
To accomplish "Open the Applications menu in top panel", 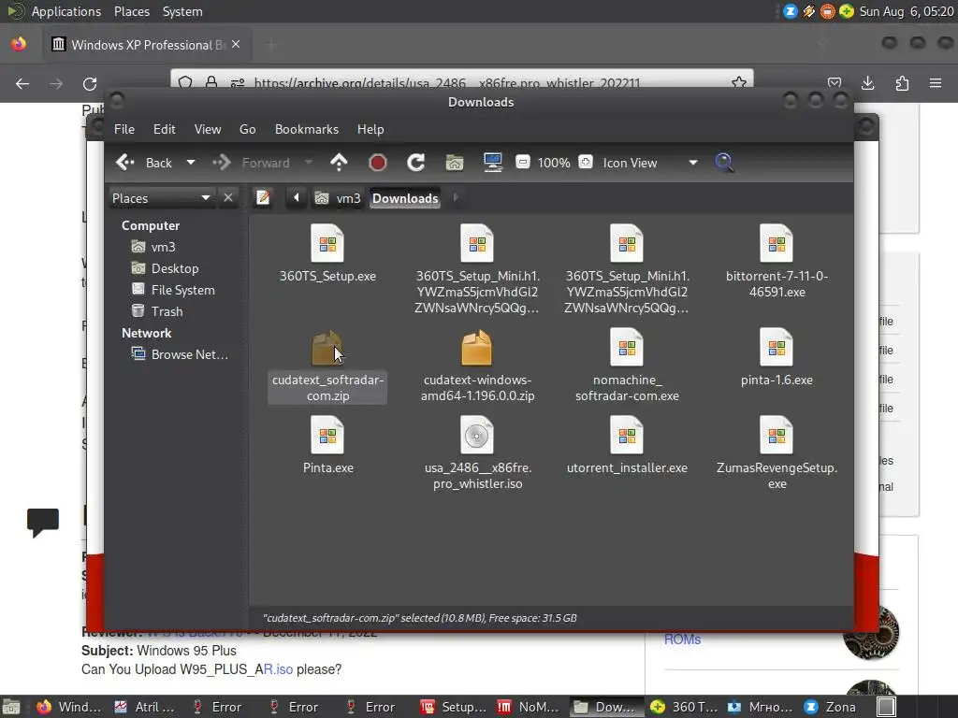I will coord(66,11).
